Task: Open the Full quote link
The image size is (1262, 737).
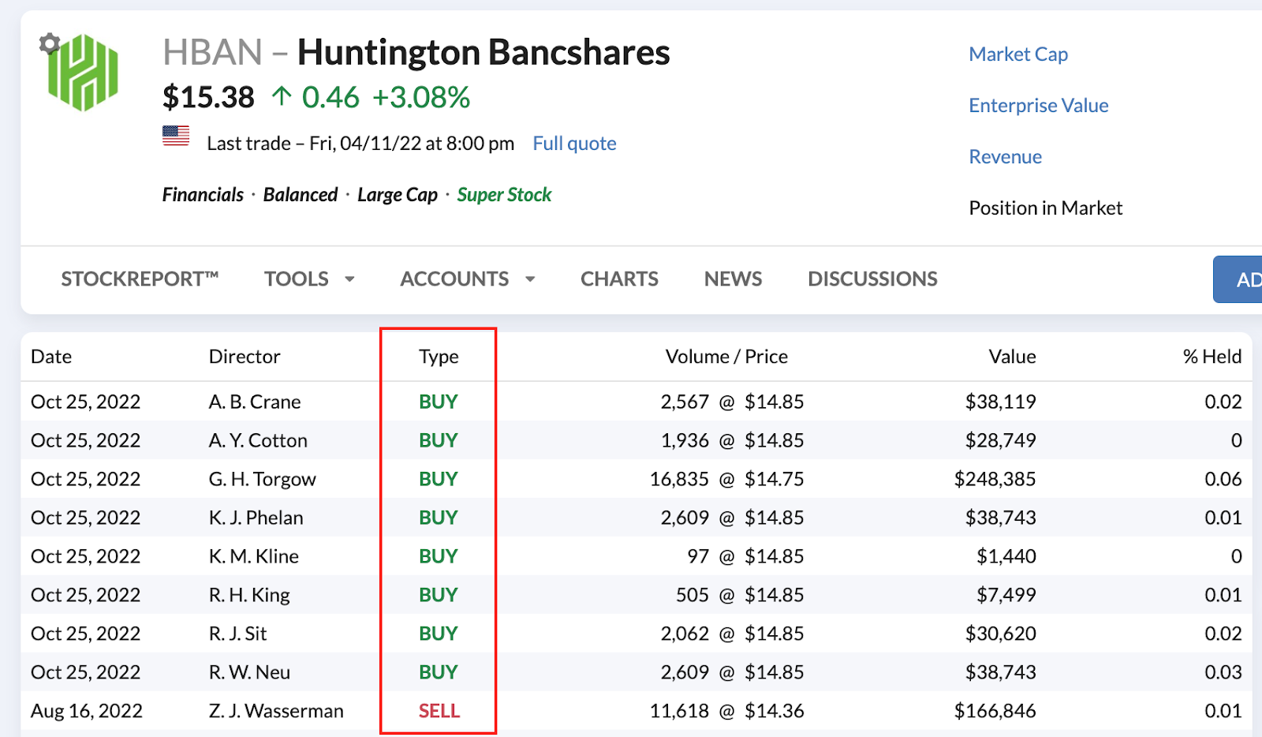Action: tap(574, 144)
